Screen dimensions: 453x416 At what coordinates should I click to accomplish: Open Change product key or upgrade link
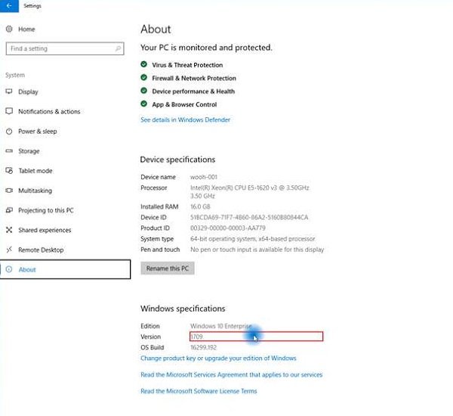[218, 358]
